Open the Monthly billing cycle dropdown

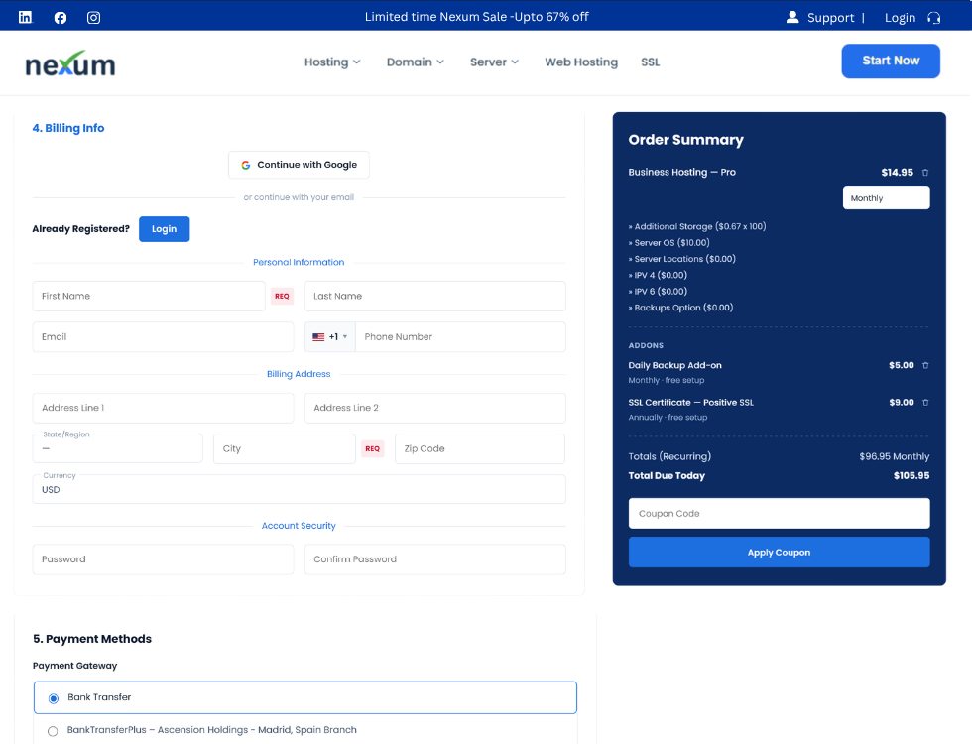(x=886, y=198)
